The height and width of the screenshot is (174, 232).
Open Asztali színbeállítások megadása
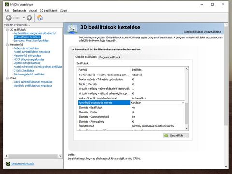click(32, 52)
